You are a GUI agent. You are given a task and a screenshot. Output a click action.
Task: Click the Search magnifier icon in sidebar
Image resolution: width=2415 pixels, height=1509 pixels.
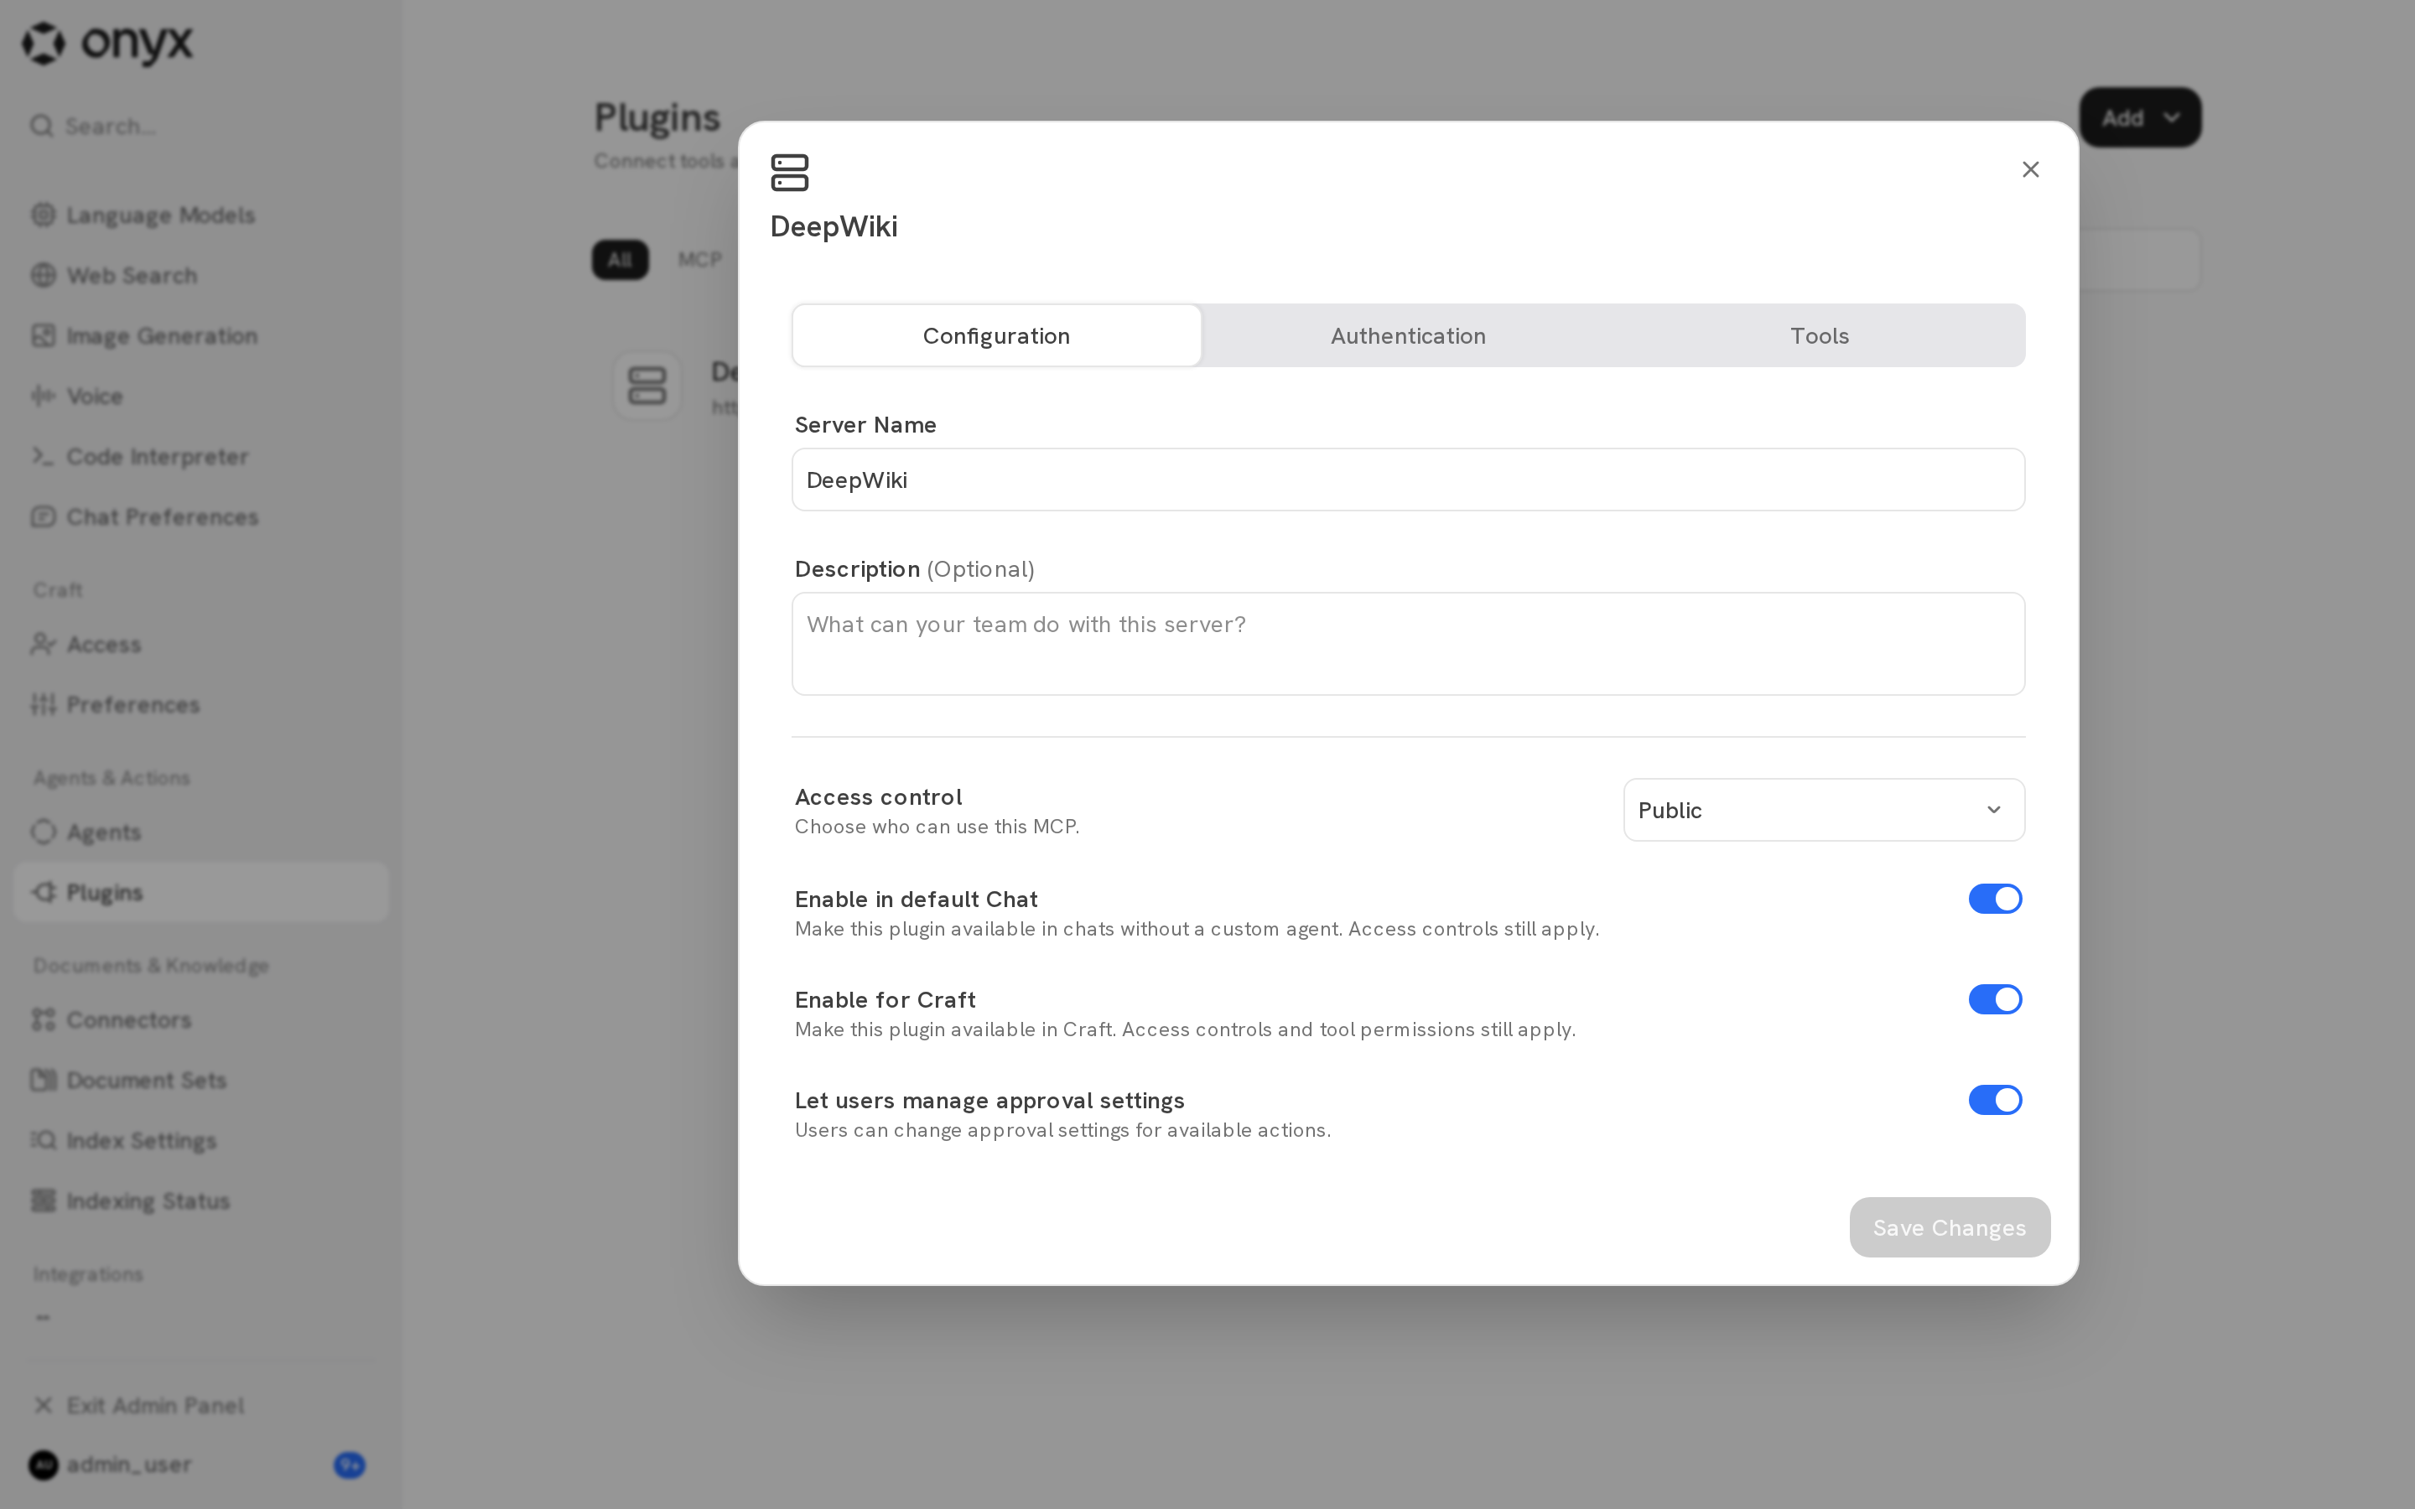[42, 126]
